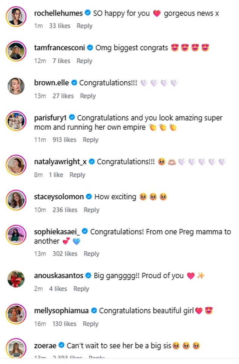Reply to tamfrancesconi's congrats comment
This screenshot has width=239, height=364.
pos(84,61)
